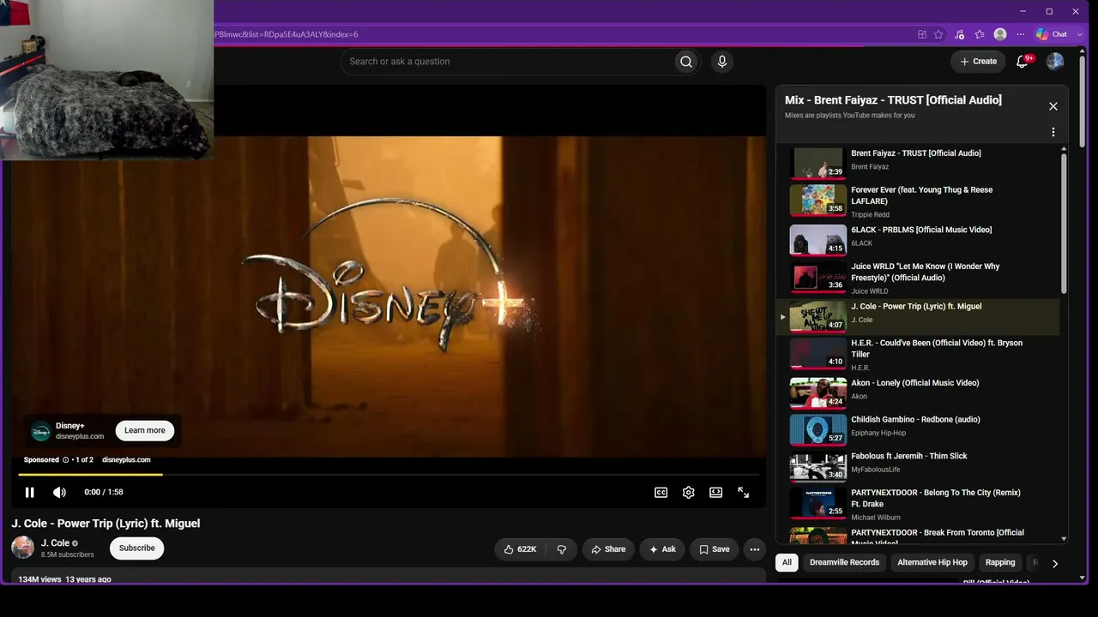Enter fullscreen video mode
The width and height of the screenshot is (1098, 617).
[x=744, y=492]
